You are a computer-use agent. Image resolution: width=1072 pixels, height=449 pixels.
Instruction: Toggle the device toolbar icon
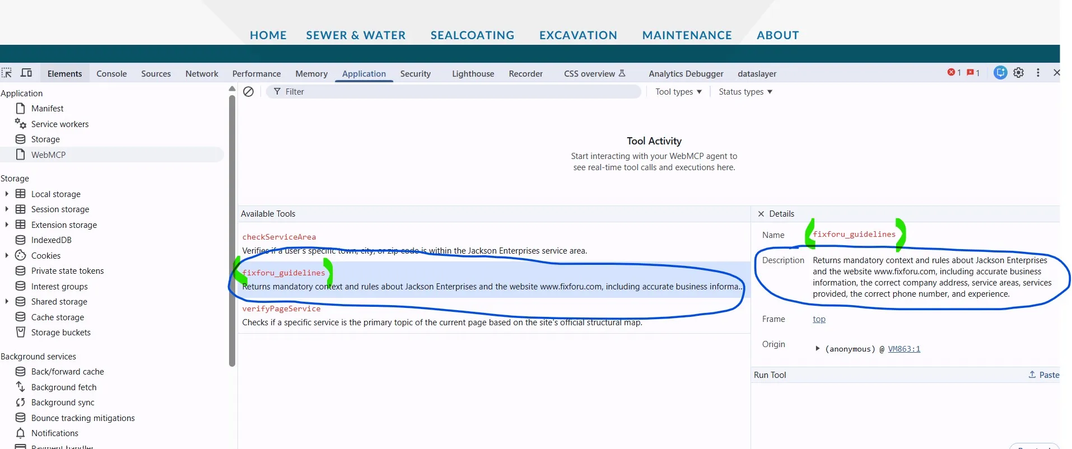point(26,73)
